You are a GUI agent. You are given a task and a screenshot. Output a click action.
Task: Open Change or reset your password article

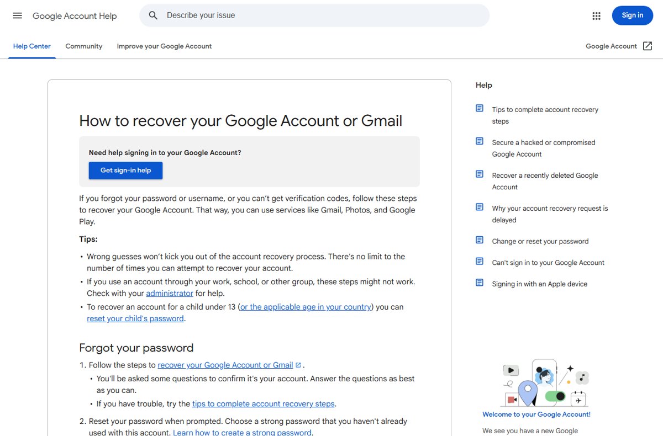tap(540, 241)
